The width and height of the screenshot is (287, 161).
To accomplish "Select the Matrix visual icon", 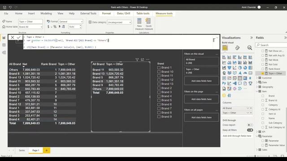I will click(245, 78).
